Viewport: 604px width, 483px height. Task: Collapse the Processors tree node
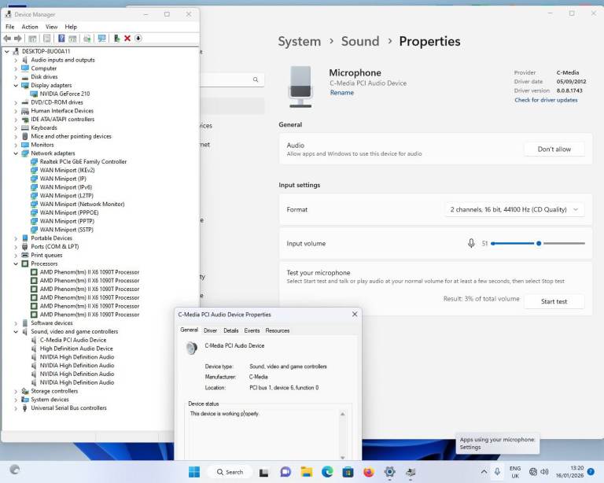pyautogui.click(x=16, y=264)
